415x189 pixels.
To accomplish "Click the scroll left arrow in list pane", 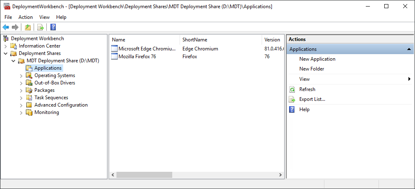I will (x=112, y=175).
